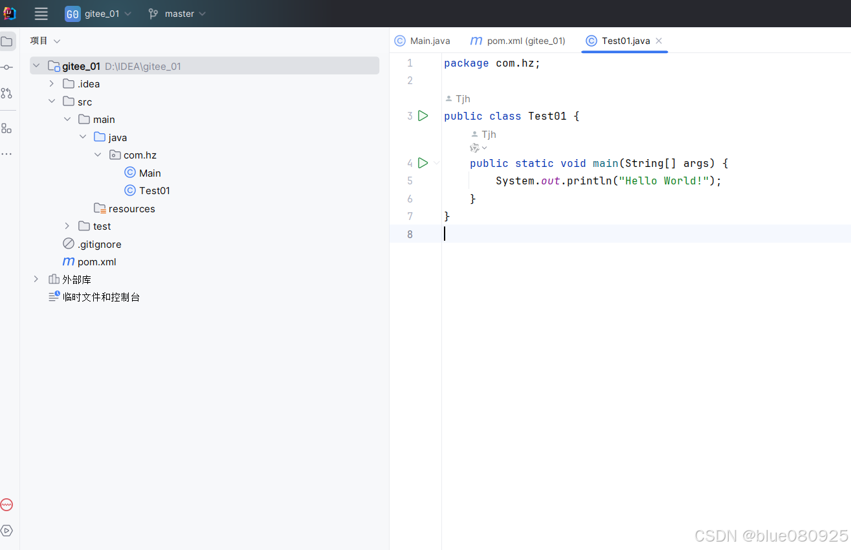Click the Main class icon in tree
The image size is (851, 550).
tap(130, 173)
